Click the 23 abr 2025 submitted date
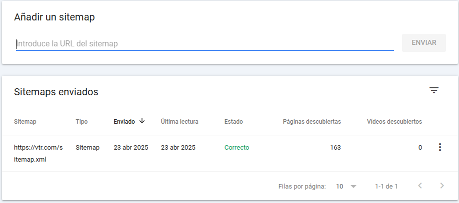Screen dimensions: 459x203 click(x=131, y=148)
